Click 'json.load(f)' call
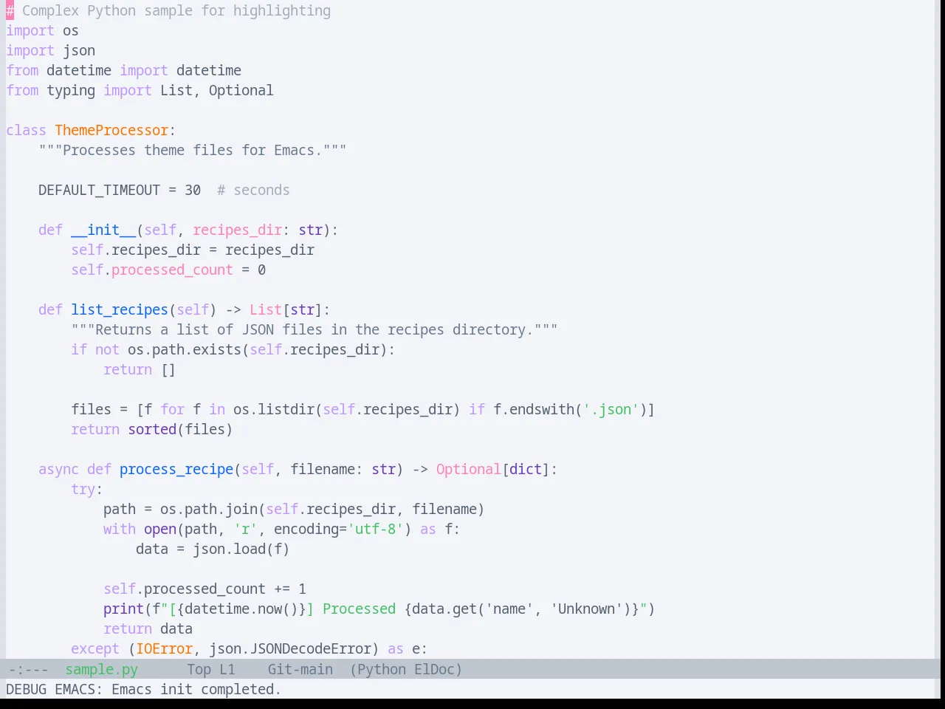The width and height of the screenshot is (945, 709). pyautogui.click(x=241, y=549)
